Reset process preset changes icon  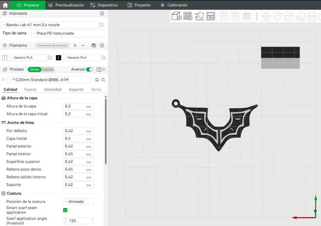point(3,80)
